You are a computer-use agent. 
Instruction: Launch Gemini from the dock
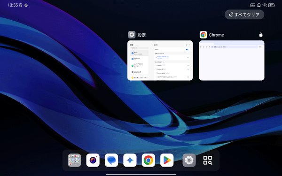[130, 160]
